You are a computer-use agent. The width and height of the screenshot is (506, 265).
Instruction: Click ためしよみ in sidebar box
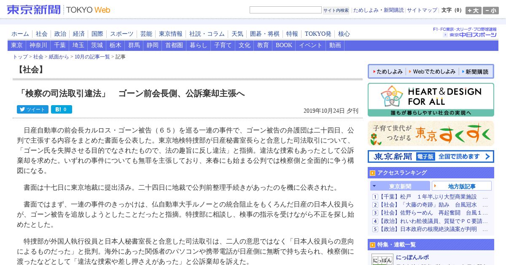click(x=388, y=72)
